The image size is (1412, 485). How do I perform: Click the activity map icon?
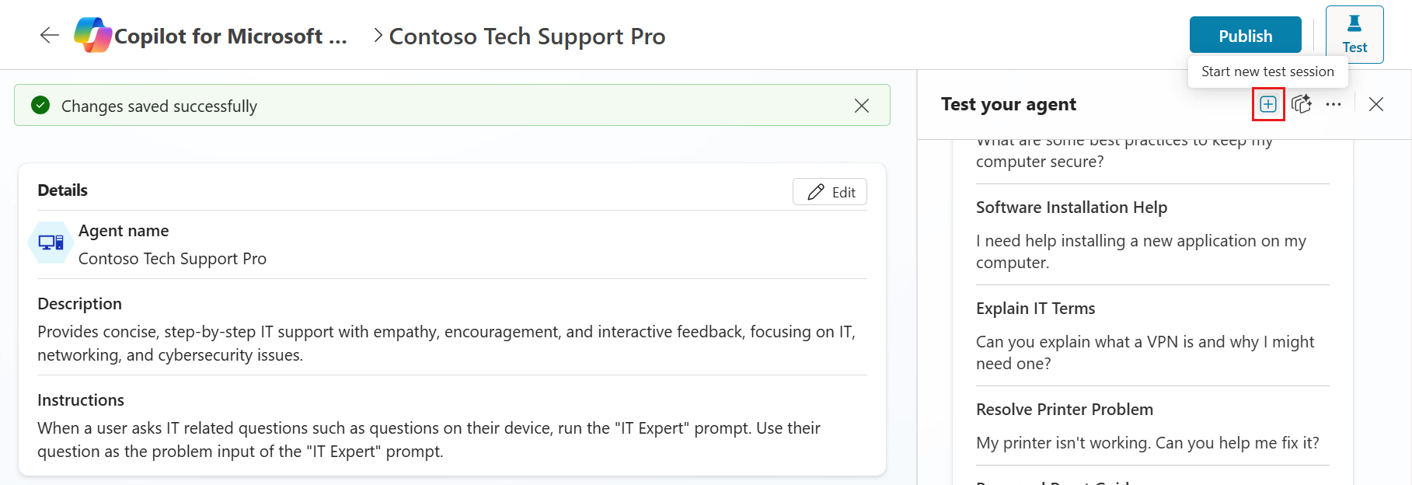pyautogui.click(x=1301, y=104)
